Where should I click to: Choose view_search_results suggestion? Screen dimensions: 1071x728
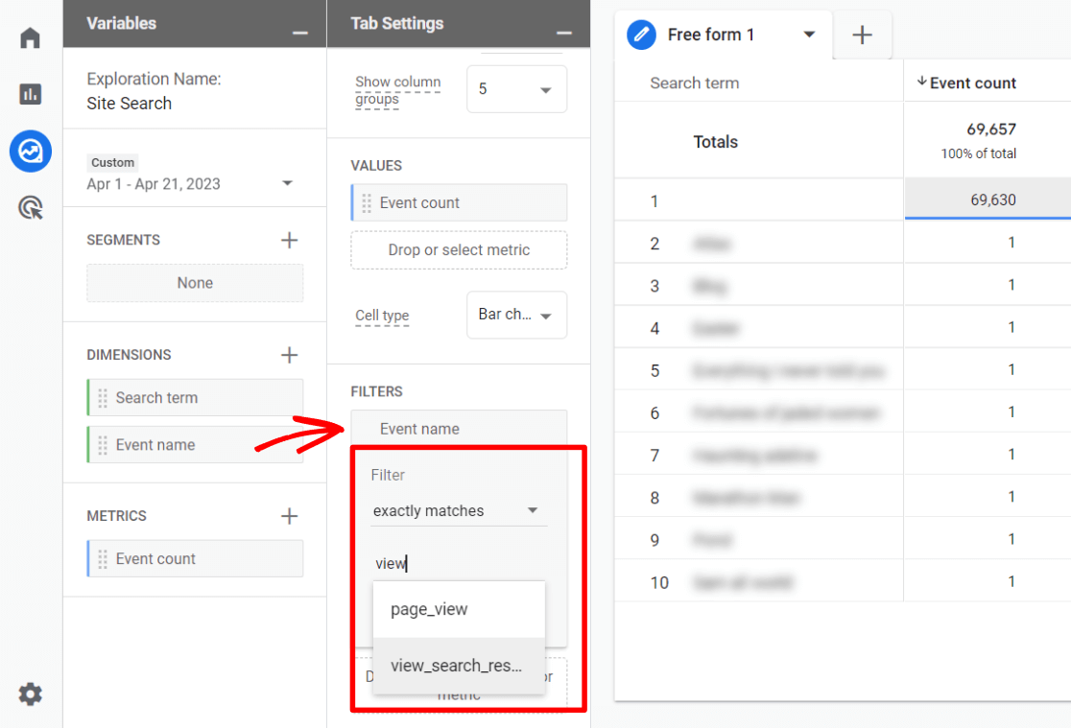click(x=458, y=666)
